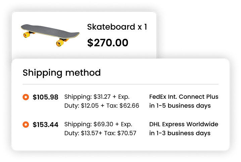Viewport: 241px width, 162px height.
Task: Click the $105.98 shipping total
Action: 45,97
